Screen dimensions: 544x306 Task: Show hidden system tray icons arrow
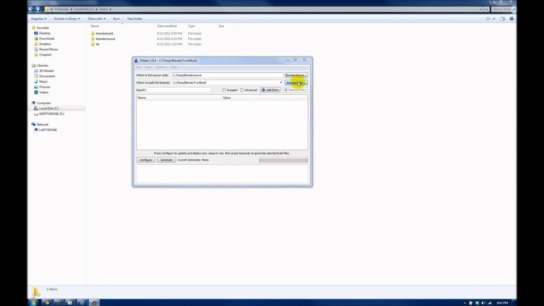tap(465, 303)
